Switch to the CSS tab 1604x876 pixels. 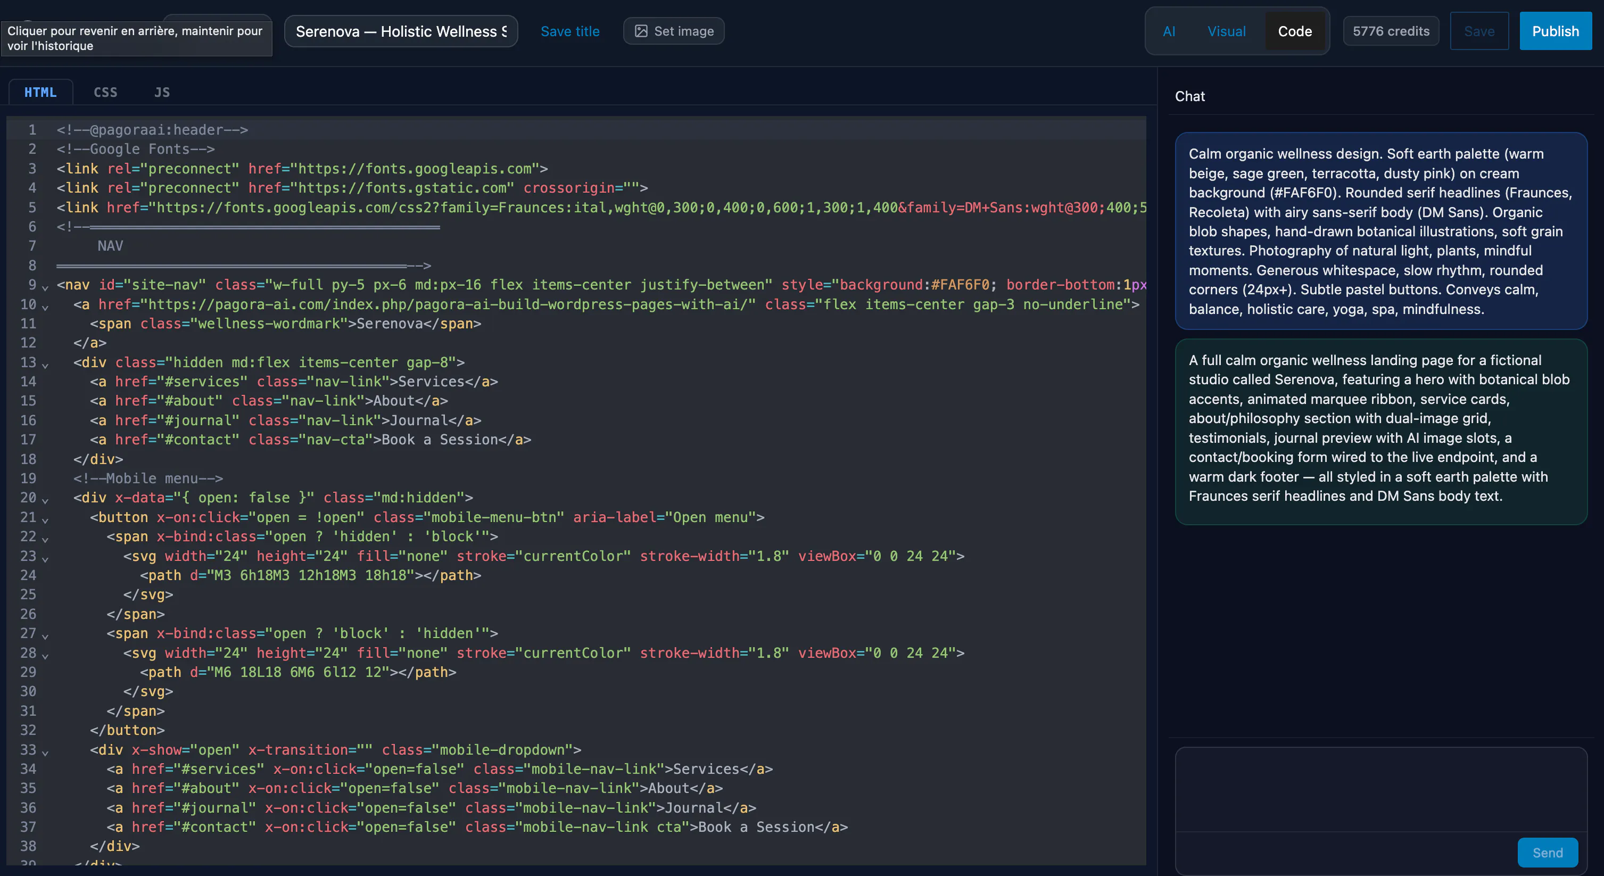pyautogui.click(x=105, y=92)
